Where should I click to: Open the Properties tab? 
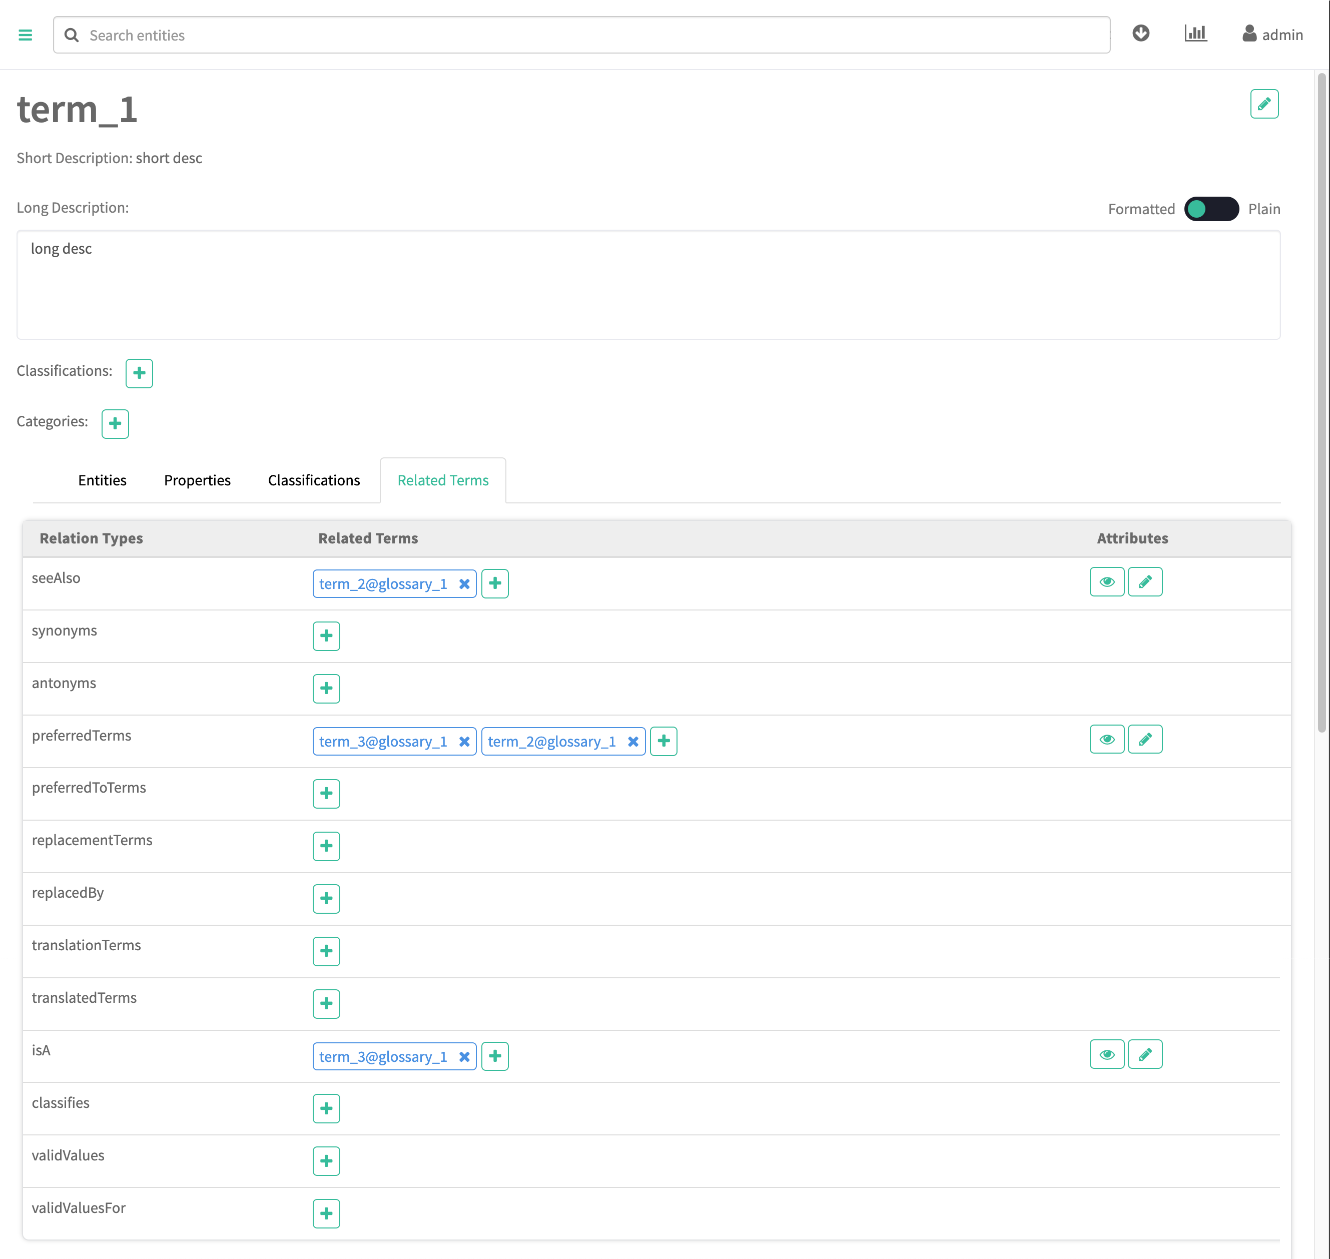coord(197,480)
